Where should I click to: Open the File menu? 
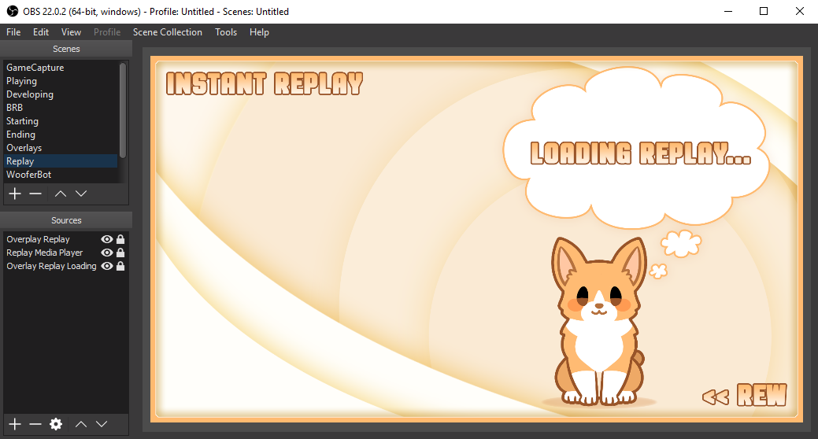[13, 32]
